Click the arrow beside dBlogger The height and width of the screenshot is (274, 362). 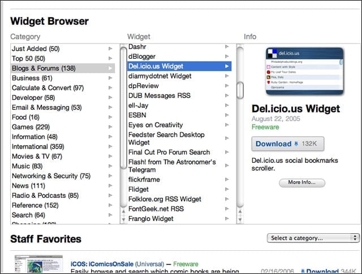(227, 56)
